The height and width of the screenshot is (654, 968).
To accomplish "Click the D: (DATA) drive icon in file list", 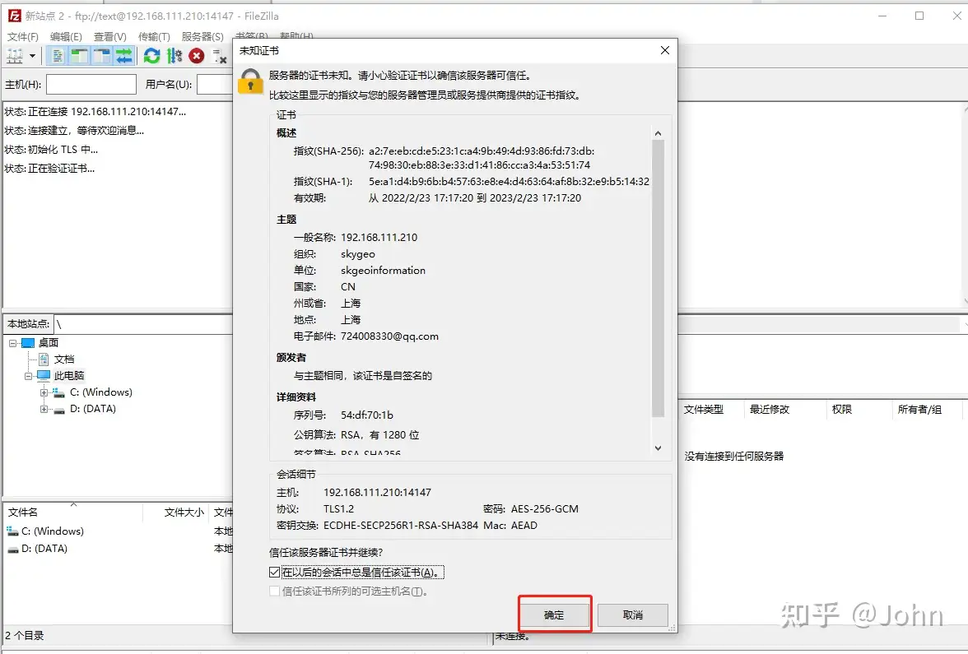I will (13, 549).
